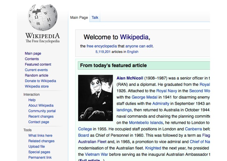
Task: Click the Board link in article text
Action: (84, 135)
